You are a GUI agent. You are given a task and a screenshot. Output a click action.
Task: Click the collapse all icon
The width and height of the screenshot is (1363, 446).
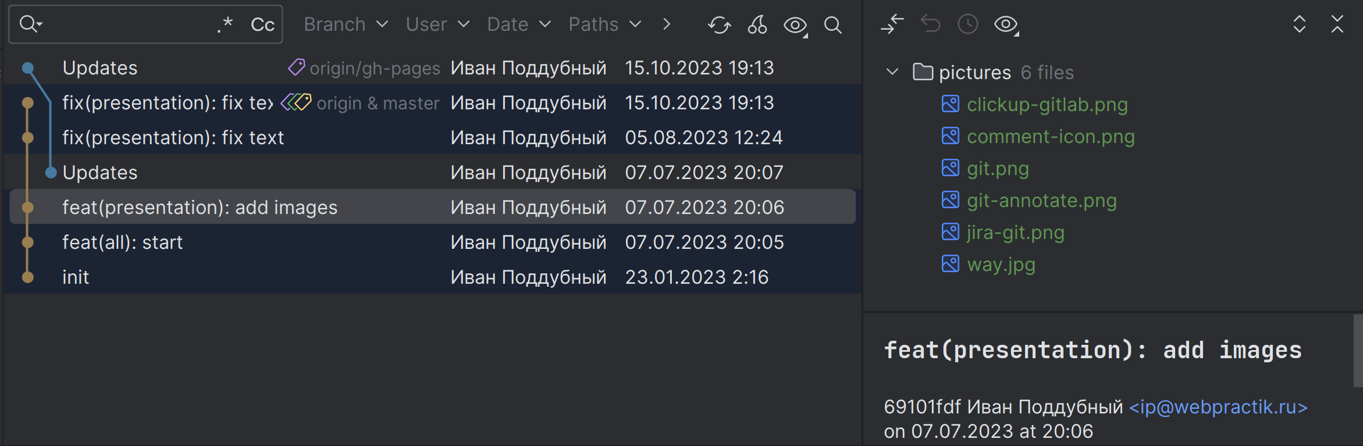coord(1337,24)
